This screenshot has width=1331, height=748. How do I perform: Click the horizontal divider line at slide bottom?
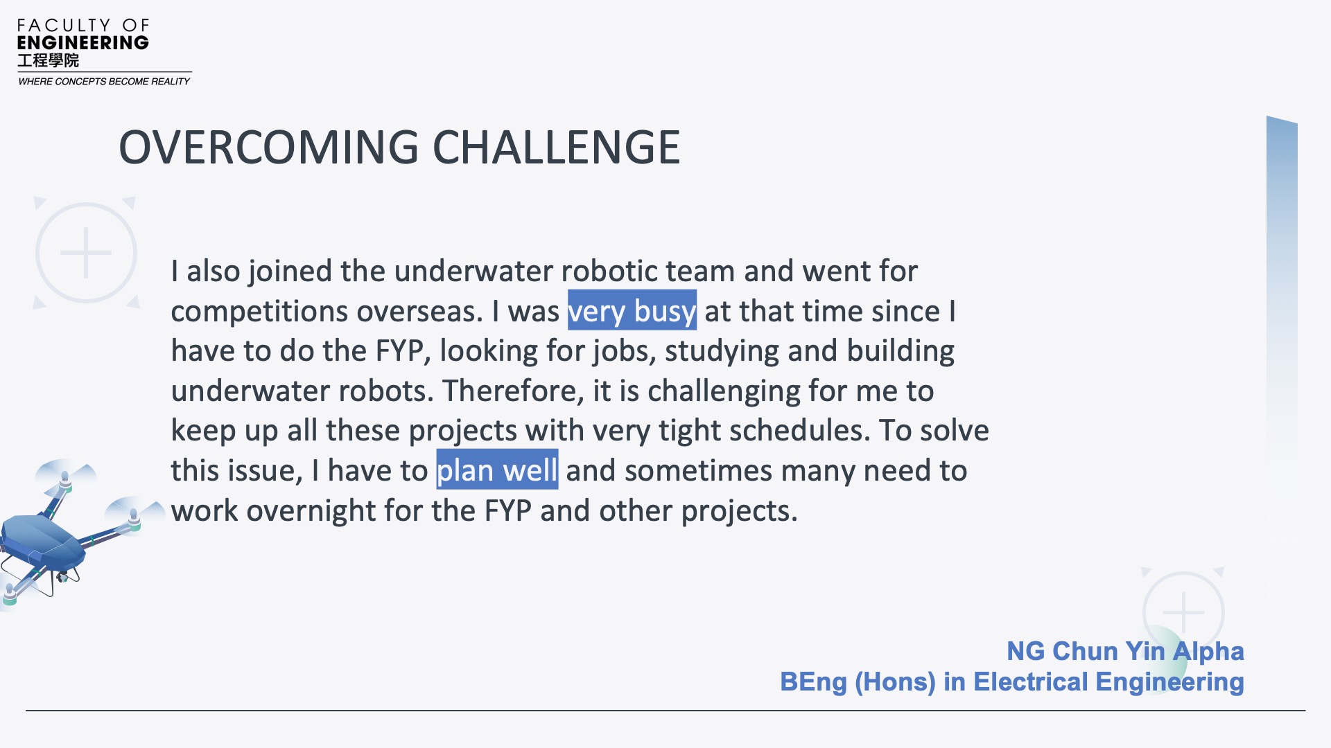(x=665, y=711)
